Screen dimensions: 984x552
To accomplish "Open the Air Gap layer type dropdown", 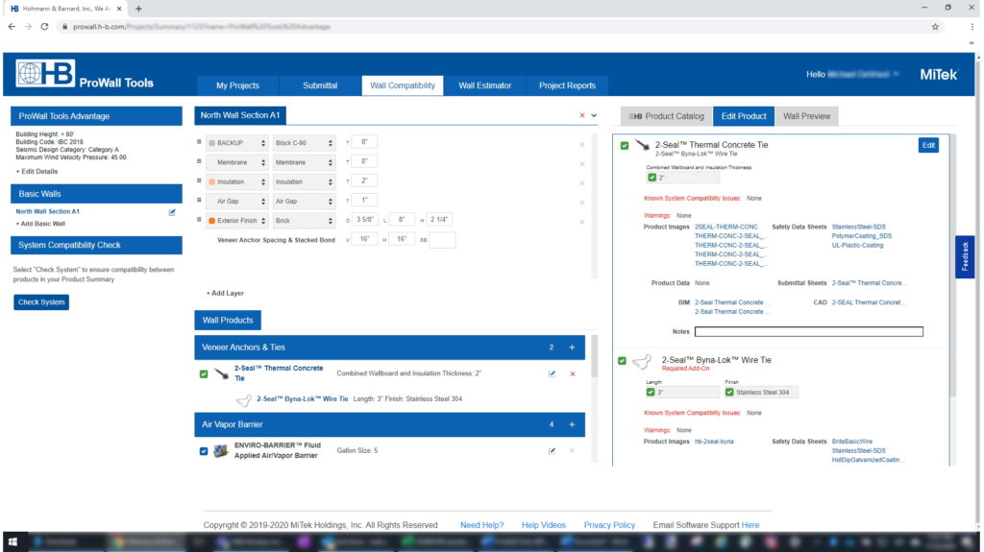I will point(237,202).
